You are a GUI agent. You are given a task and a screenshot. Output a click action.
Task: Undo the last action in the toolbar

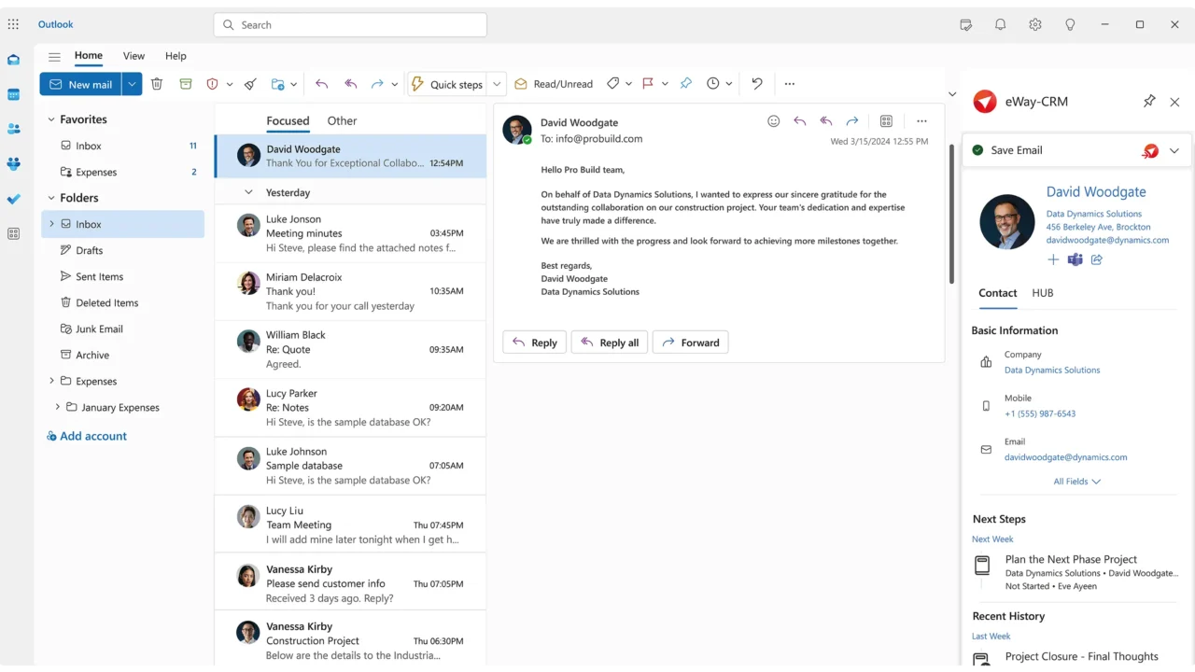pos(757,84)
